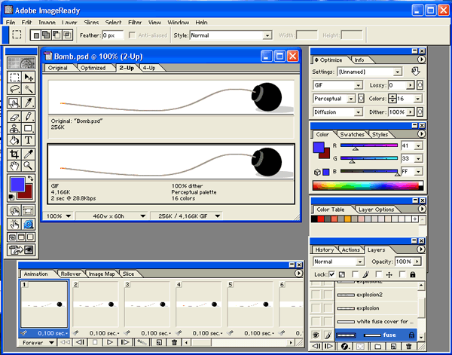
Task: Select the Paint Bucket tool
Action: click(x=14, y=140)
